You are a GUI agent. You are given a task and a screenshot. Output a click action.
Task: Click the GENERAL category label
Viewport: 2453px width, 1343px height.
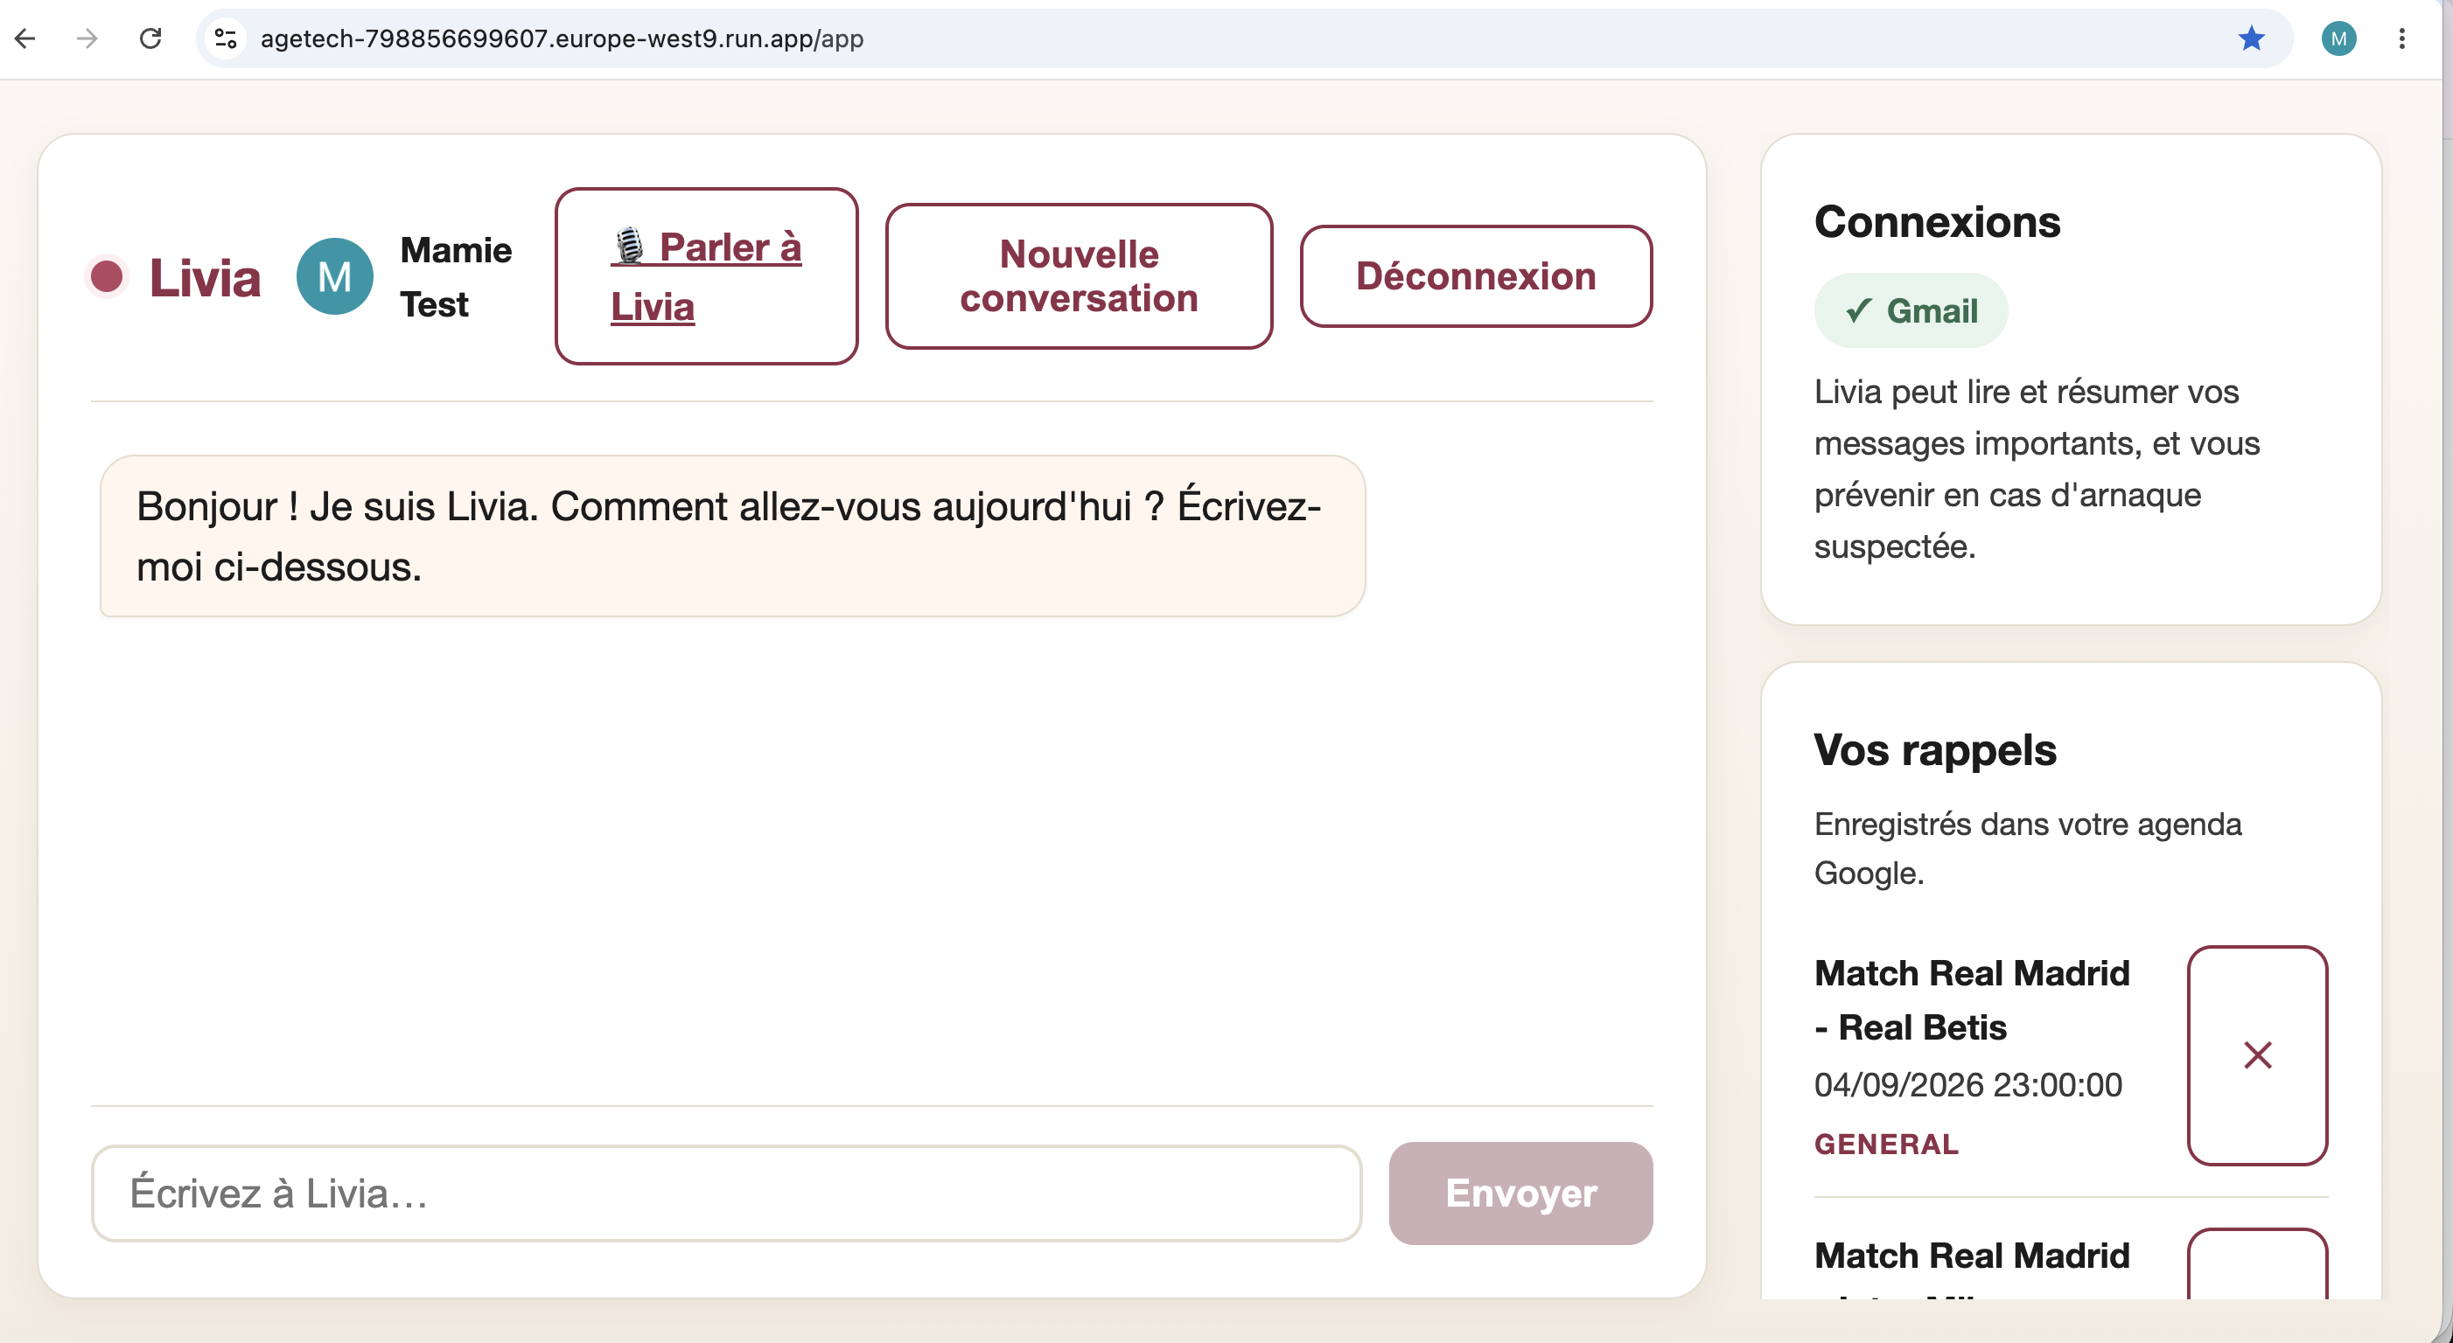[1886, 1144]
